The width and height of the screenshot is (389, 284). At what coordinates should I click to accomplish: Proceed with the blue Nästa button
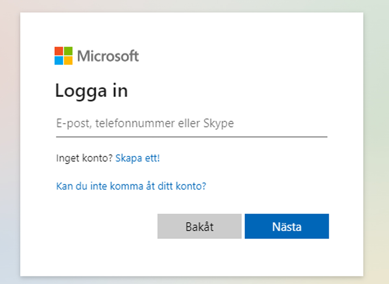point(287,226)
